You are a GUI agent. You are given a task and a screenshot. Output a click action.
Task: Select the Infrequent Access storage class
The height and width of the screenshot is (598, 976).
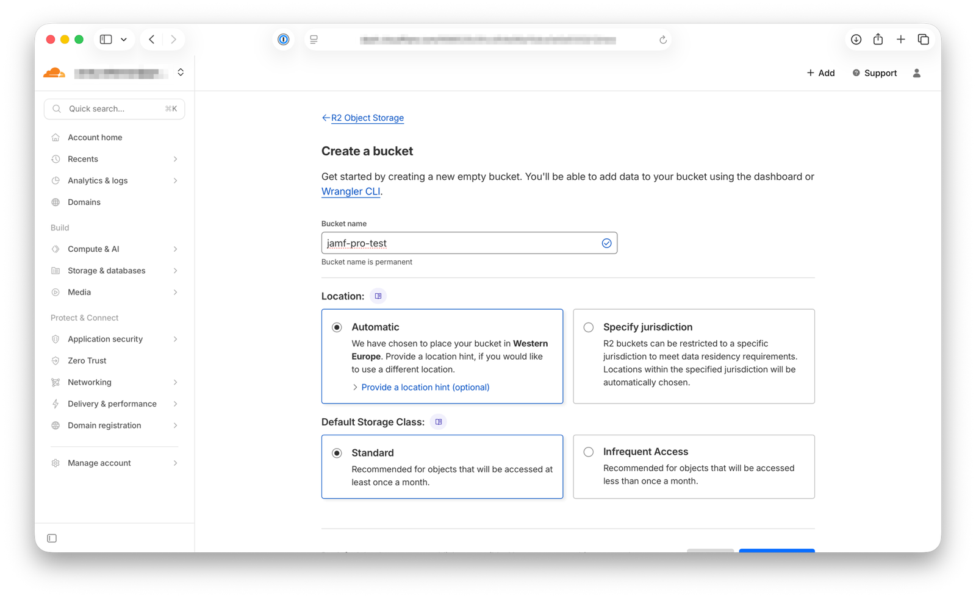[589, 452]
